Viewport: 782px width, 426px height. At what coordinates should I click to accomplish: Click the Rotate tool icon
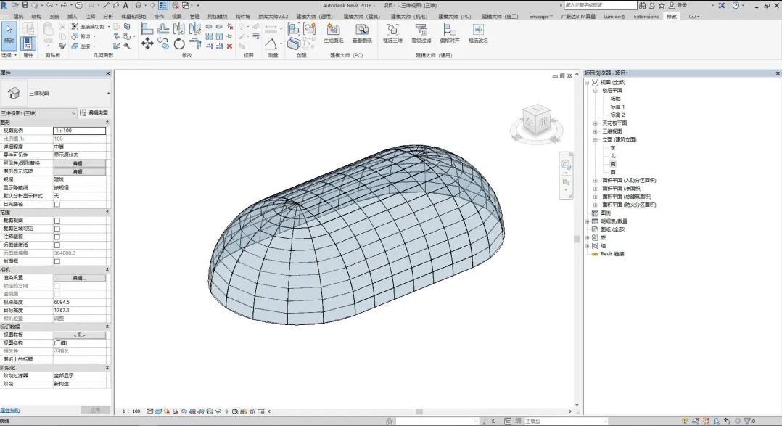coord(179,44)
